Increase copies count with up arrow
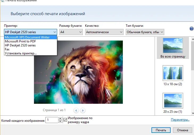The height and width of the screenshot is (135, 194). click(60, 119)
